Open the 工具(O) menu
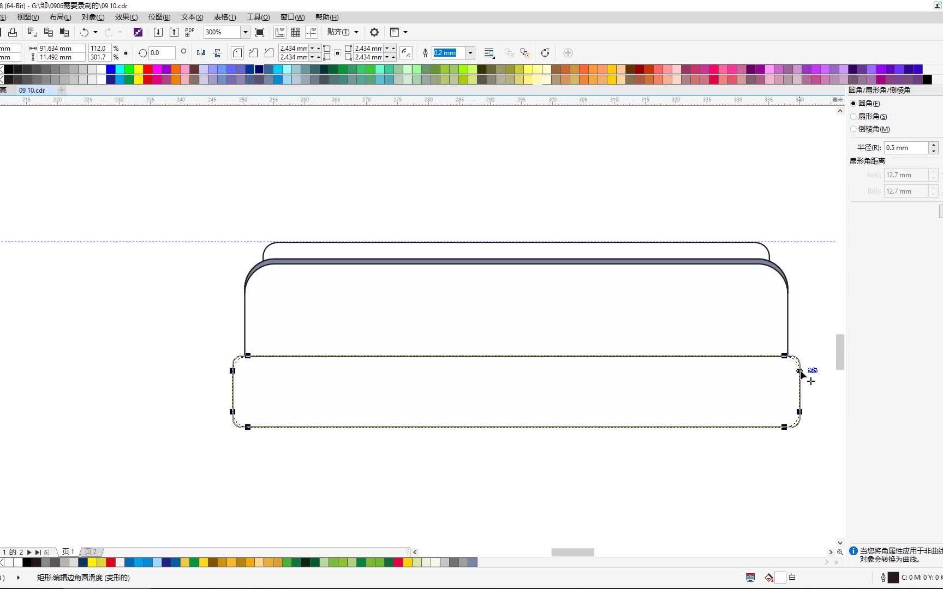 (x=258, y=17)
